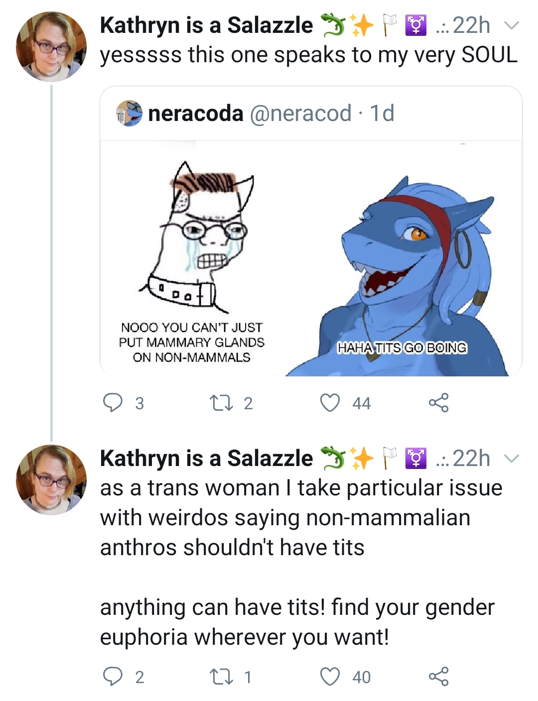Open Kathryn is a Salazzle name, first tweet
Screen dimensions: 538x701
click(x=206, y=25)
